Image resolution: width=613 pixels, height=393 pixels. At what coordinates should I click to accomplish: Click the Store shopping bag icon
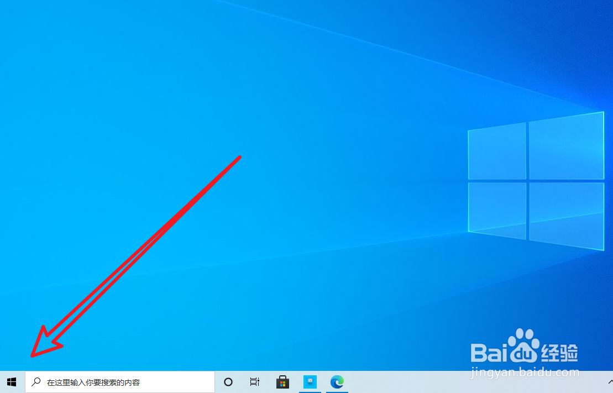pos(282,381)
